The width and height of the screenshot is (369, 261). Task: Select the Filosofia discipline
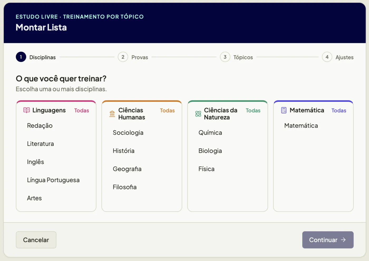[x=125, y=187]
